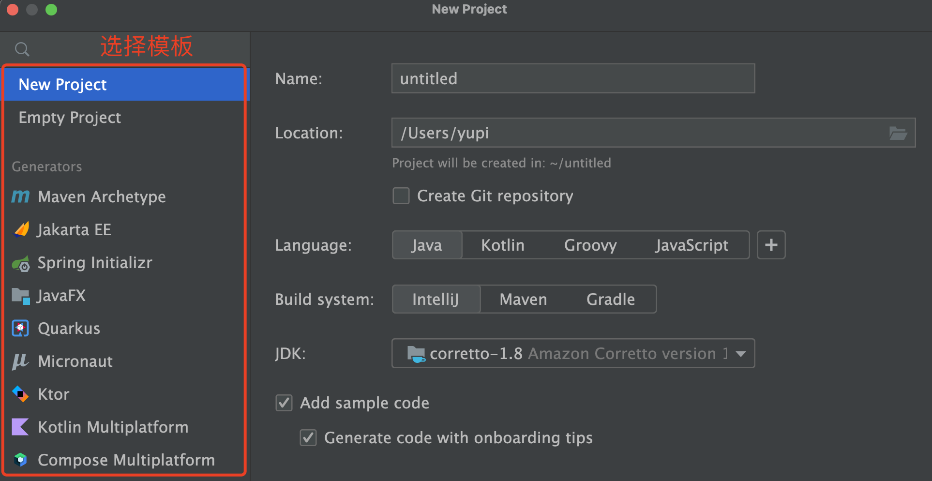Click the Kotlin Multiplatform icon
This screenshot has width=932, height=481.
coord(20,427)
